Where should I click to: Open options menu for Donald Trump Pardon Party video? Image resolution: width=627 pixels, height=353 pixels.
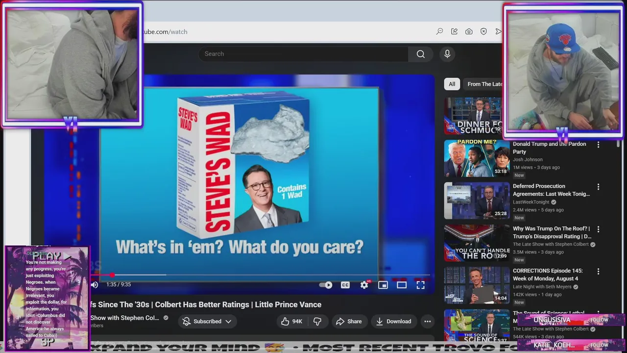(x=598, y=145)
